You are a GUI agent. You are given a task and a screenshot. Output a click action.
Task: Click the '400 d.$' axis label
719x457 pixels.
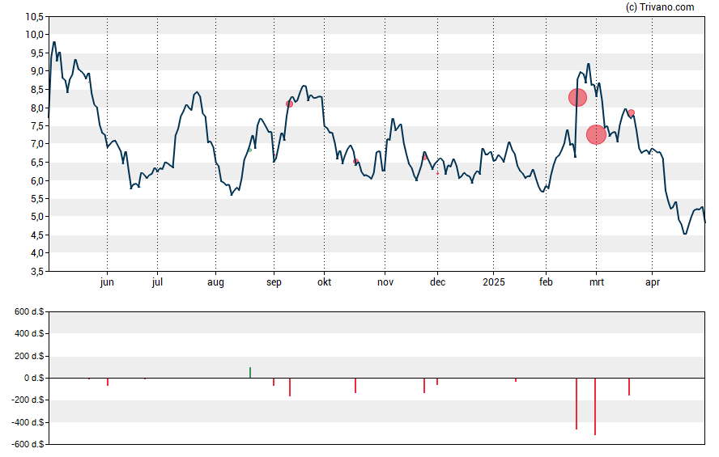click(29, 333)
